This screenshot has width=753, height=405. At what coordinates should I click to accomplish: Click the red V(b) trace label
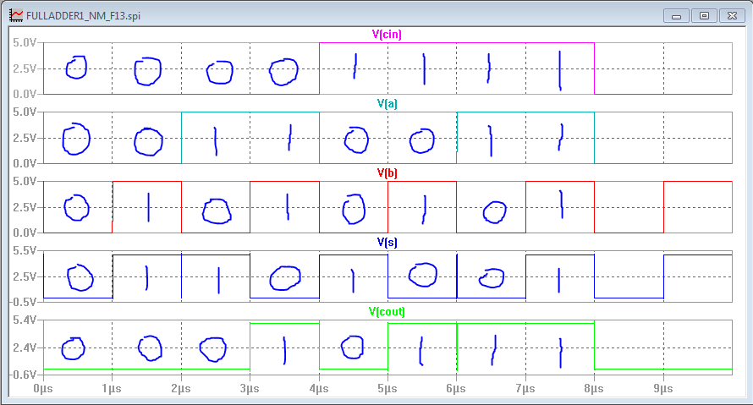click(387, 173)
